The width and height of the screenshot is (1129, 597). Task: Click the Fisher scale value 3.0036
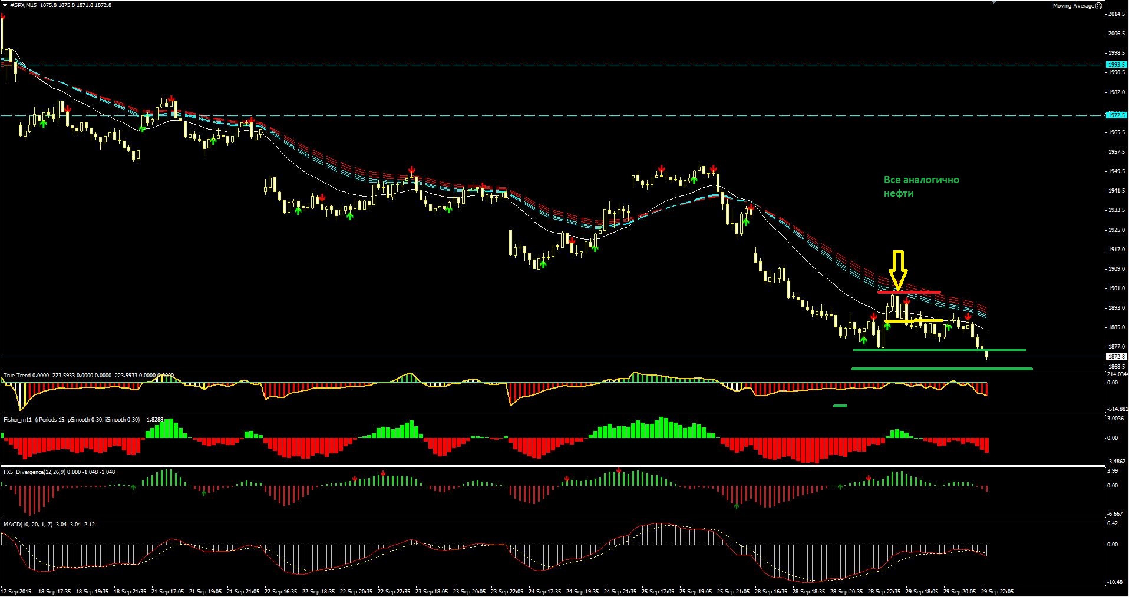point(1116,419)
